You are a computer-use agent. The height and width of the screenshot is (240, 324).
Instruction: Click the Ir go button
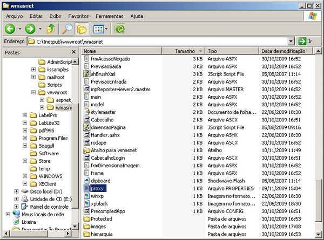[x=305, y=42]
